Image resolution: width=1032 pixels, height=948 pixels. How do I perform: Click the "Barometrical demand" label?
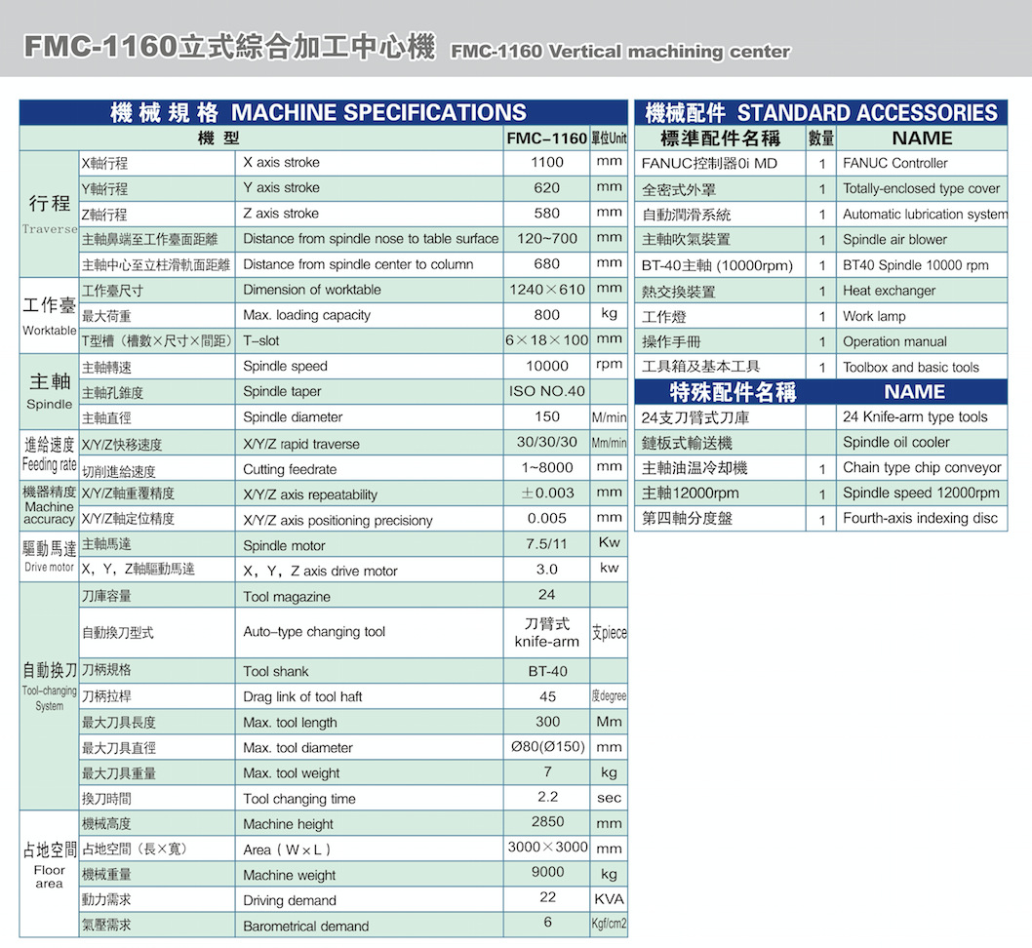click(x=306, y=927)
